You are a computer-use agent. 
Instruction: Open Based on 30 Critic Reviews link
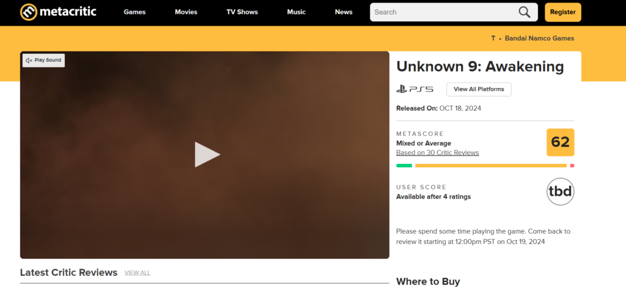click(x=438, y=152)
